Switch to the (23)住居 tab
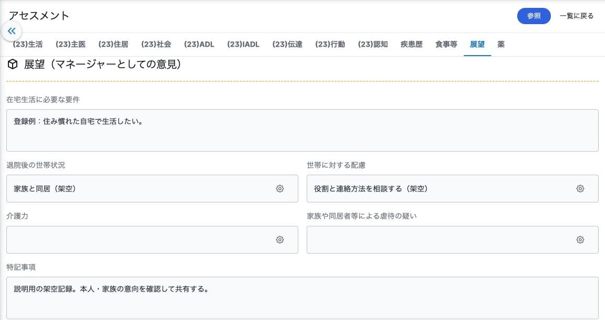Screen dimensions: 605x320 [113, 44]
